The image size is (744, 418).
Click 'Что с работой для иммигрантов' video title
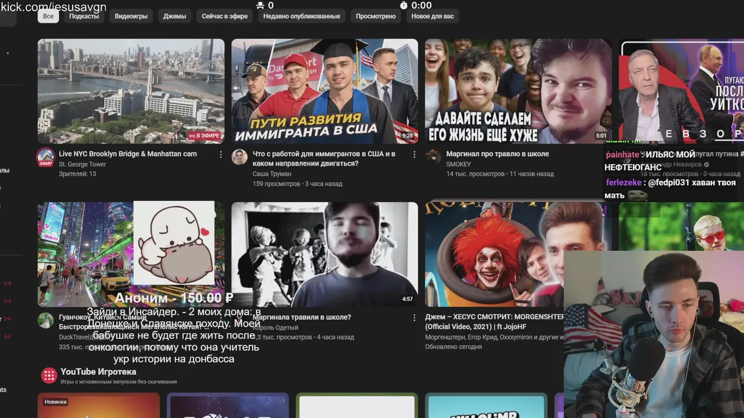324,158
